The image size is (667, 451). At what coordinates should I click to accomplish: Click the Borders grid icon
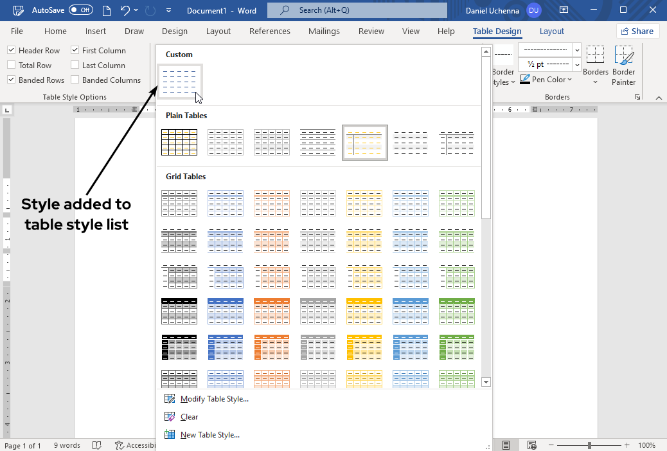pos(595,56)
